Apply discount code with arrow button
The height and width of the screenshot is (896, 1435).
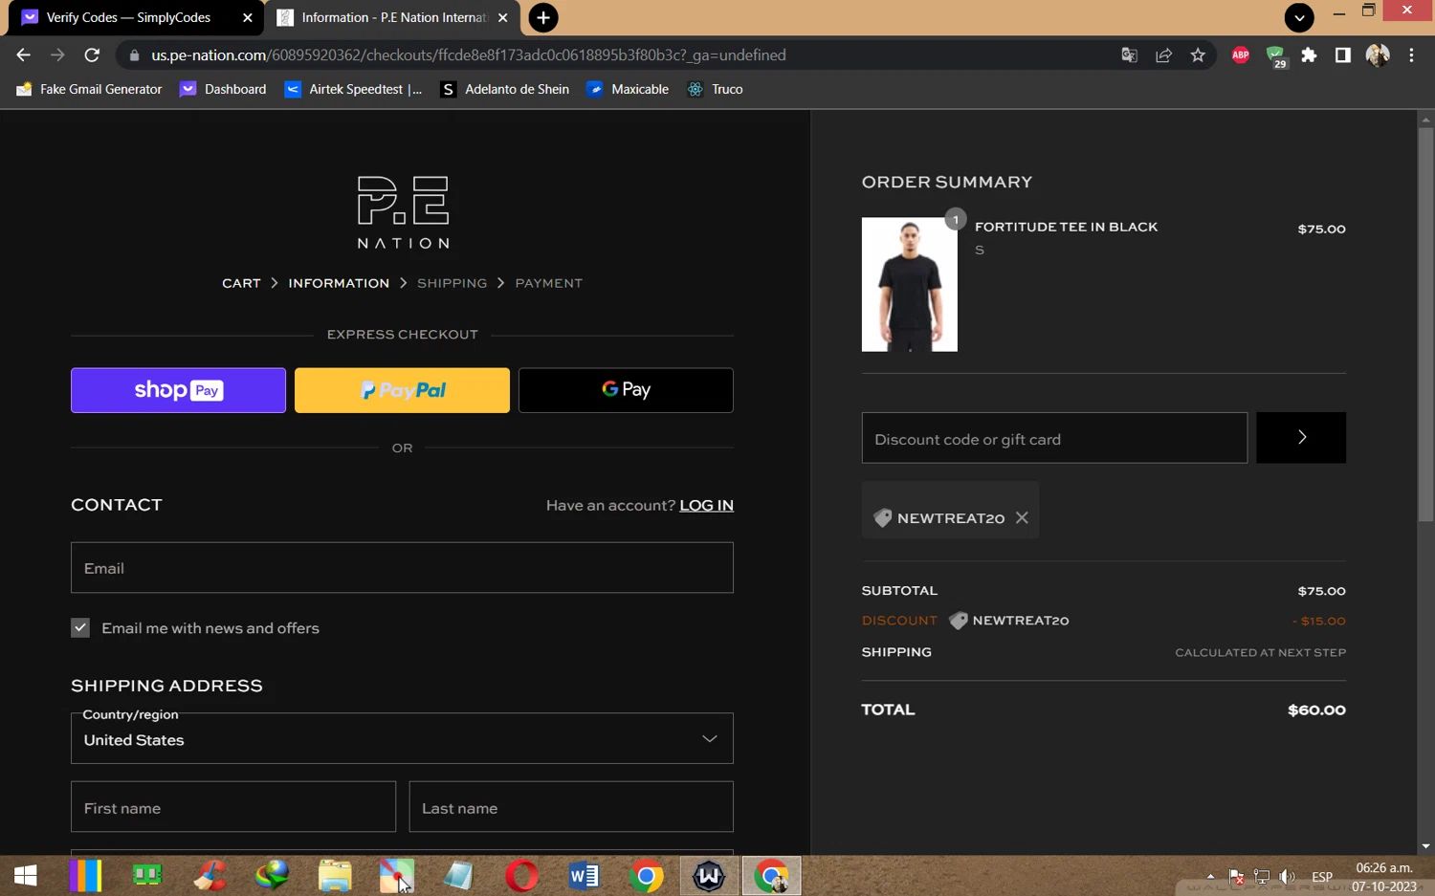[x=1301, y=438]
